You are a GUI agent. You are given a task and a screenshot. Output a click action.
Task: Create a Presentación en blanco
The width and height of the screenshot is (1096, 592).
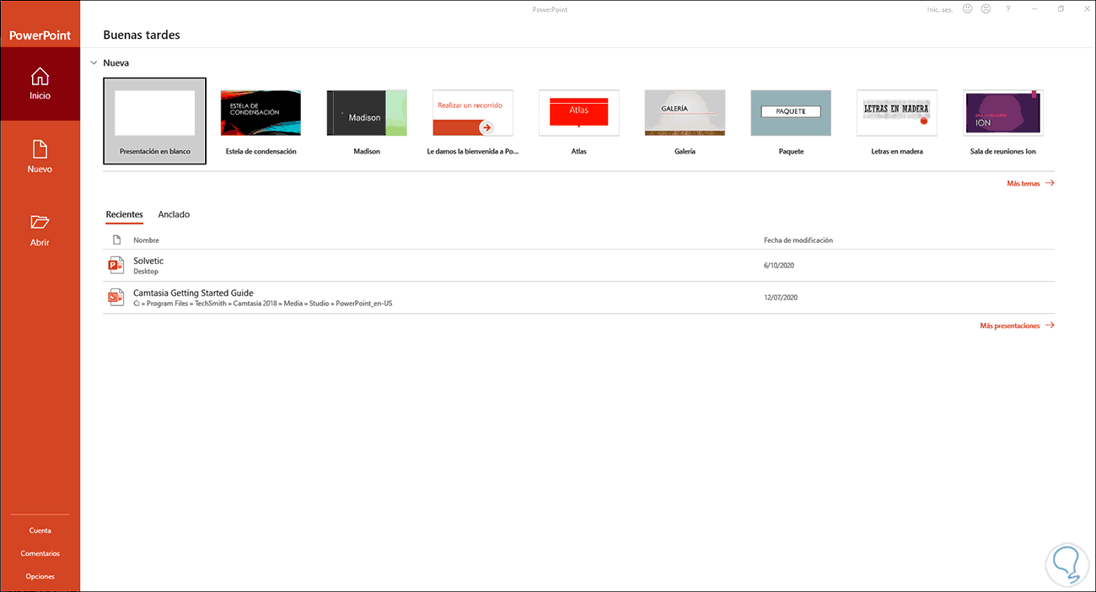[x=154, y=114]
